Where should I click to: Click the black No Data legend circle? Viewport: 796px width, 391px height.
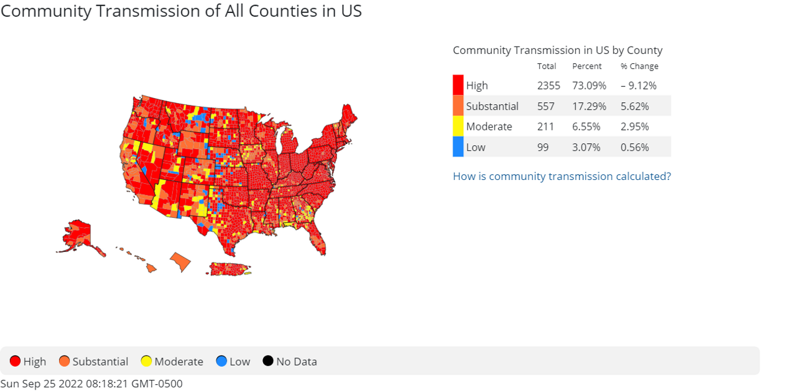click(268, 361)
